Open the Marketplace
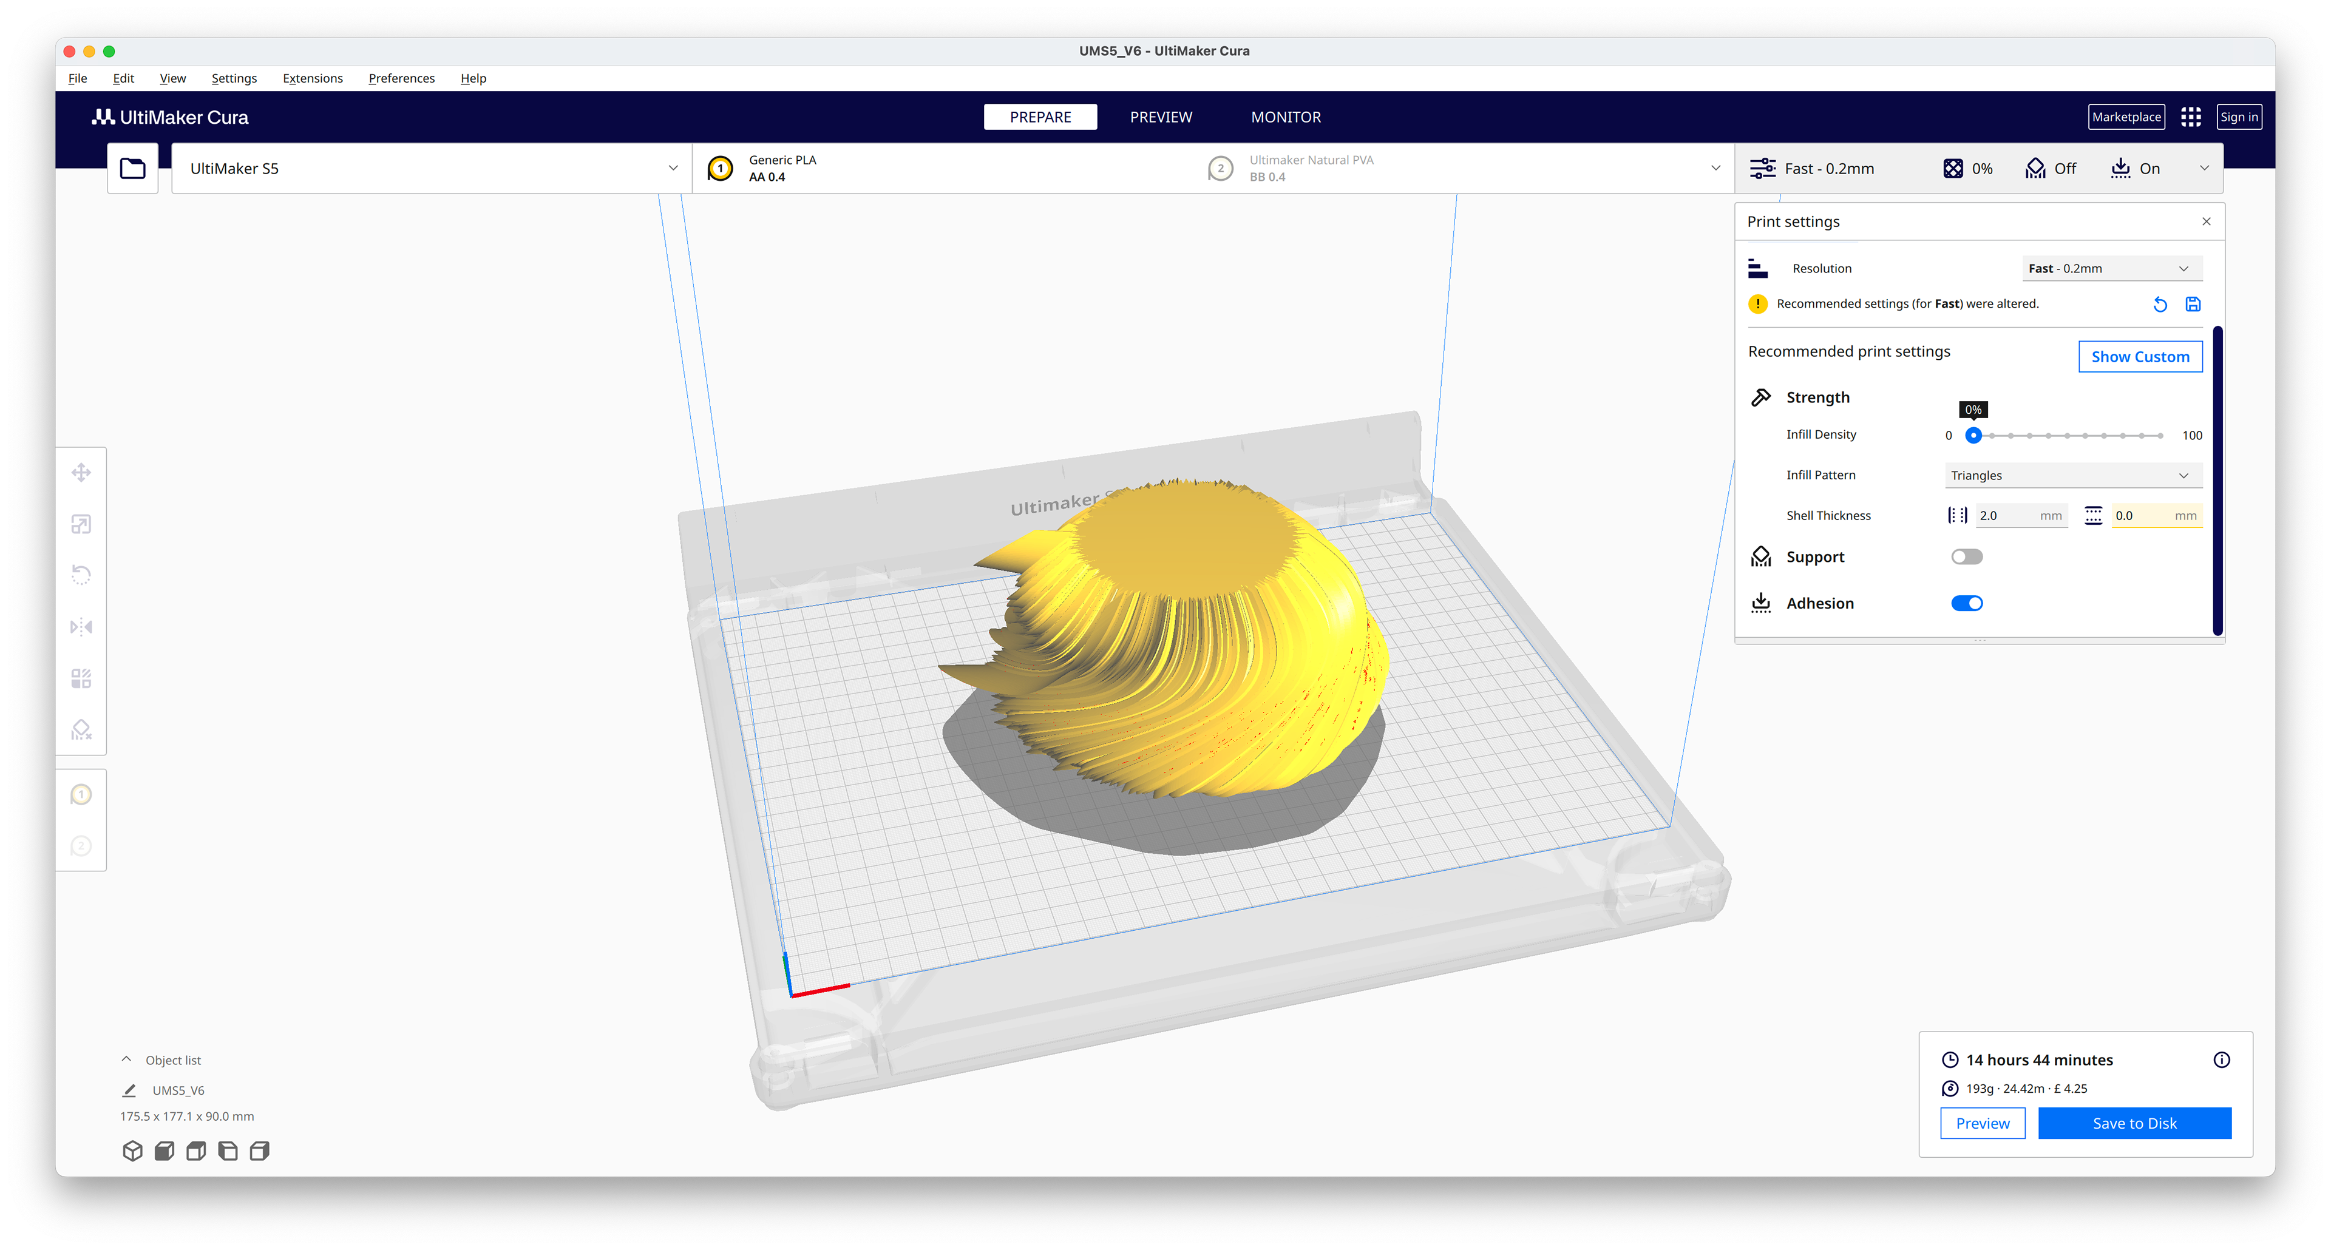2331x1250 pixels. click(2126, 117)
